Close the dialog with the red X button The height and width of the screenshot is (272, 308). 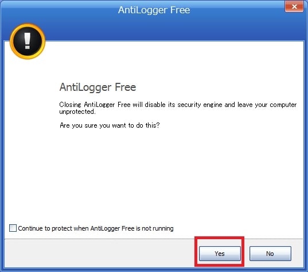click(x=294, y=7)
